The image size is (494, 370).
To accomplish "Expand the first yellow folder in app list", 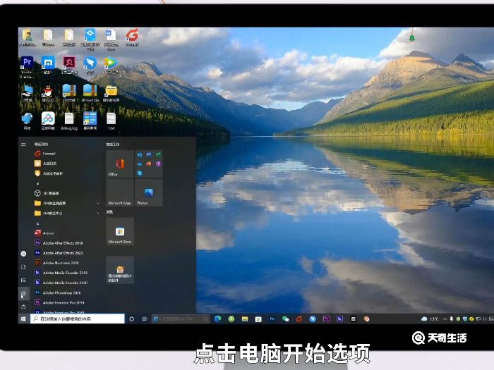I will tap(64, 203).
